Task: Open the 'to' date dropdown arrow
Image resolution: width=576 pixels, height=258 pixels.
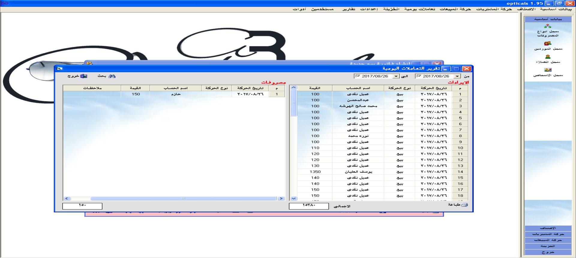Action: click(396, 76)
